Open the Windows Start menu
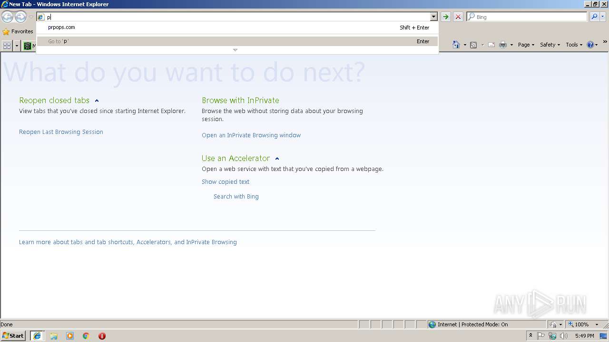This screenshot has width=609, height=342. click(x=13, y=336)
